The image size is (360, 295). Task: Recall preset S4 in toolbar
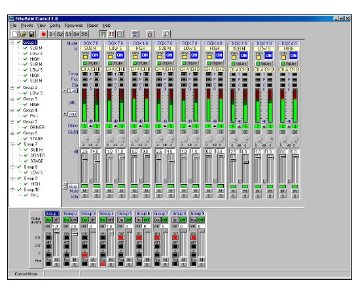76,34
